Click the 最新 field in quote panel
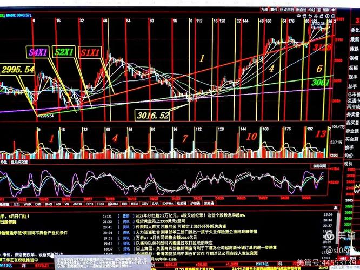This screenshot has width=360, height=270. tap(355, 39)
